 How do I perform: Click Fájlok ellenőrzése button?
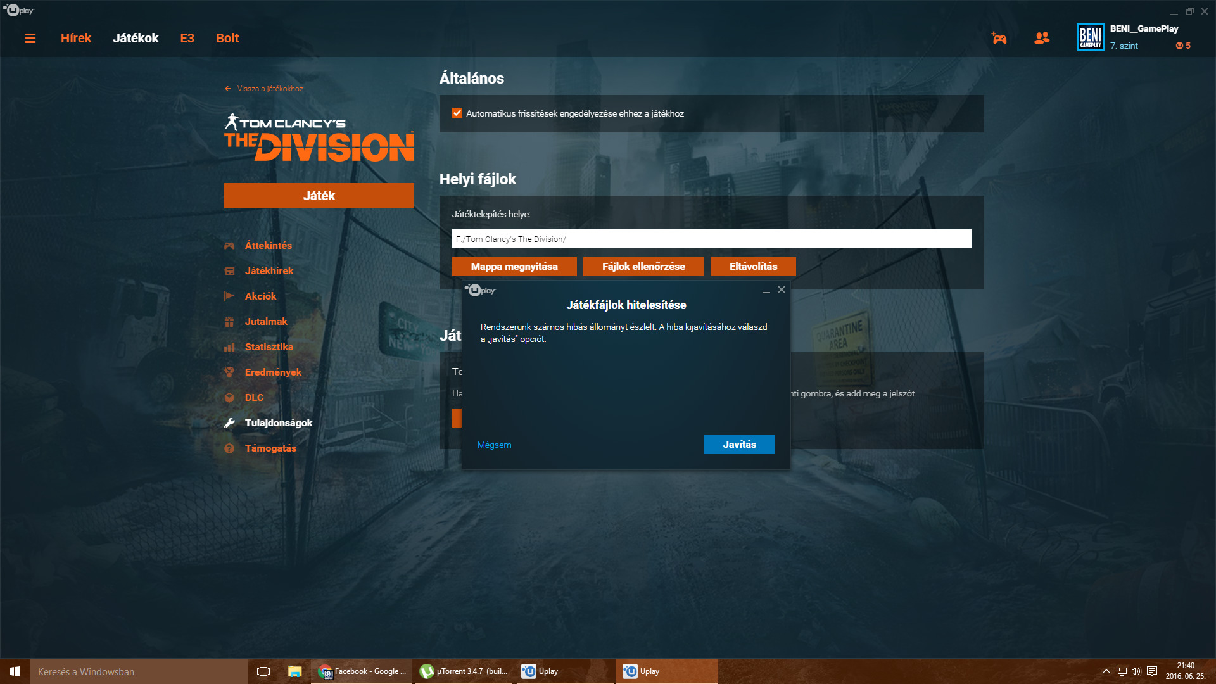[643, 267]
